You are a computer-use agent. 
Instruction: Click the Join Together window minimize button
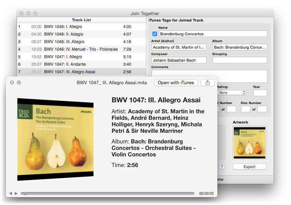point(28,13)
